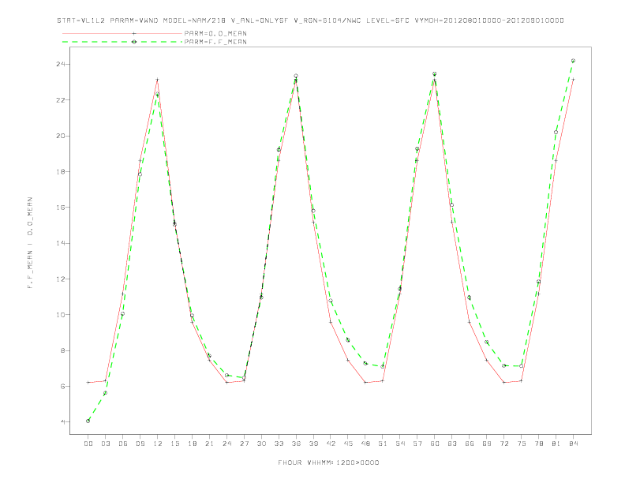Viewport: 625px width, 483px height.
Task: Click the x-axis forecast hour label 24
Action: [x=226, y=444]
